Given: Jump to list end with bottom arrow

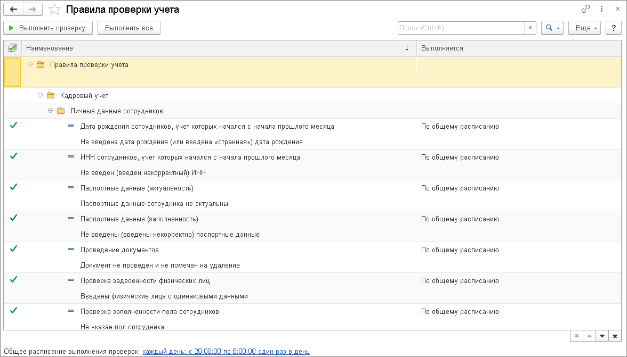Looking at the screenshot, I should 615,336.
